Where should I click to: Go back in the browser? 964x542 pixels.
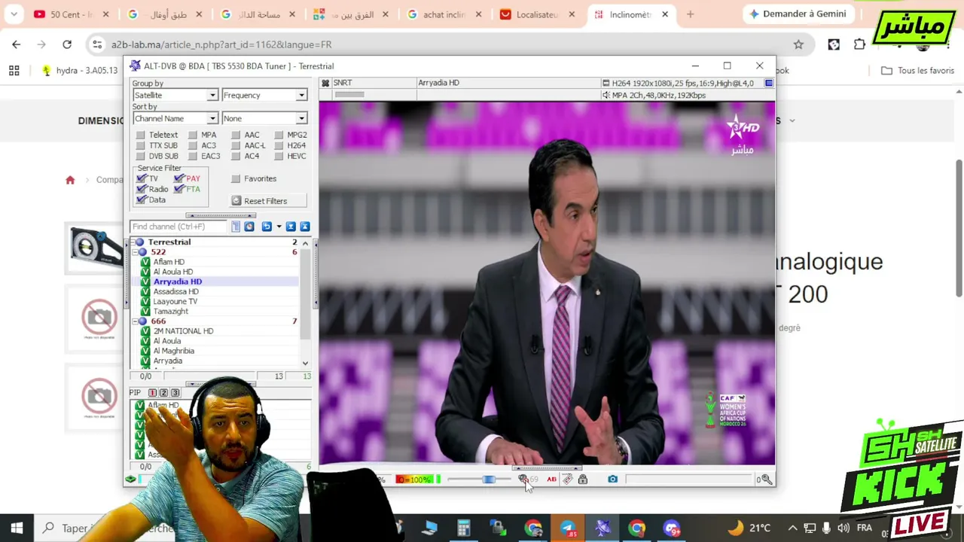[17, 44]
